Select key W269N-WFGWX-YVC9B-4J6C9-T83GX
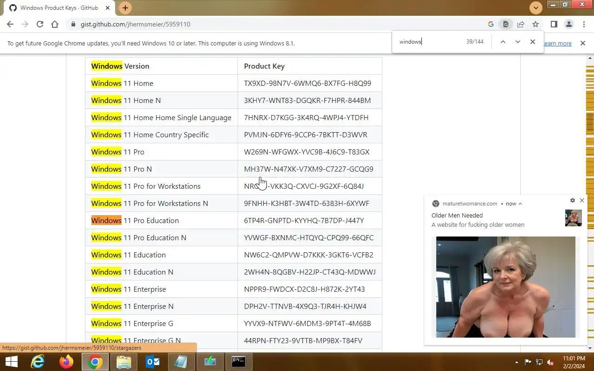The height and width of the screenshot is (371, 594). pos(307,152)
